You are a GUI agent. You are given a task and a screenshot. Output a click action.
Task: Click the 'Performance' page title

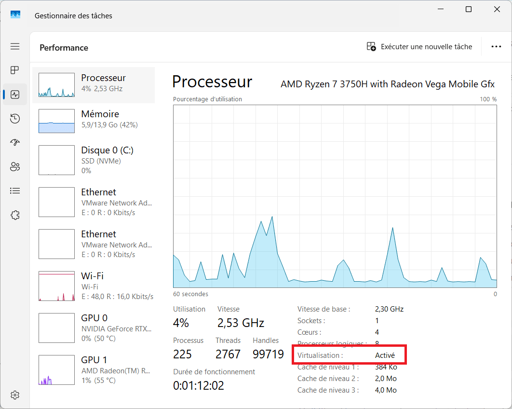pos(64,48)
